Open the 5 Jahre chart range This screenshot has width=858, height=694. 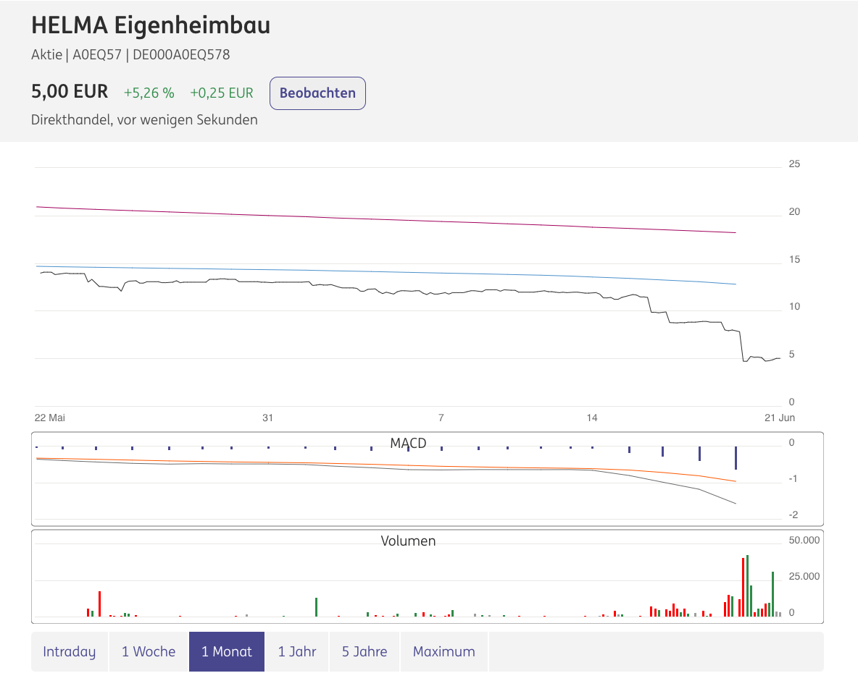tap(365, 651)
